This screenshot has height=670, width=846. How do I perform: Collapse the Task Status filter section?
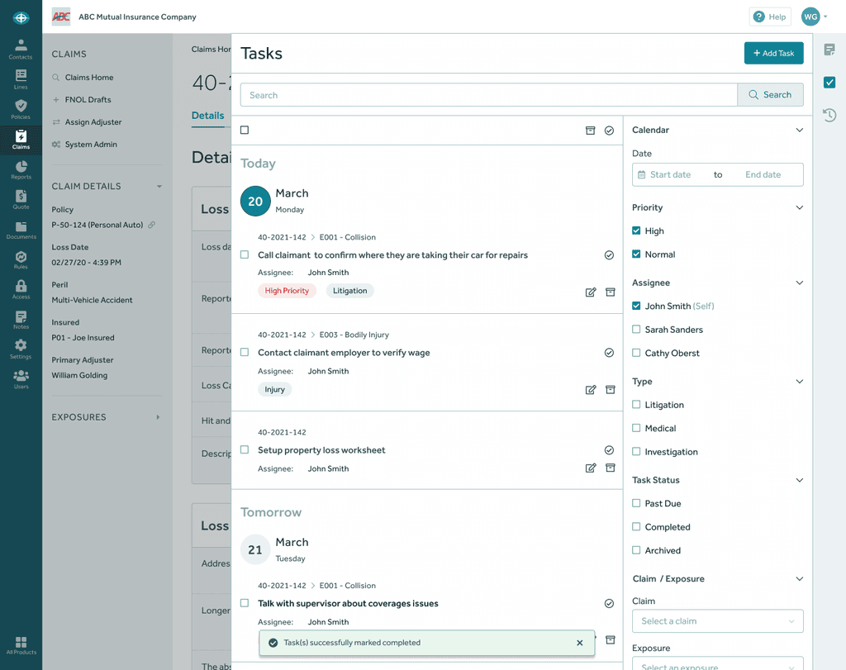[799, 480]
